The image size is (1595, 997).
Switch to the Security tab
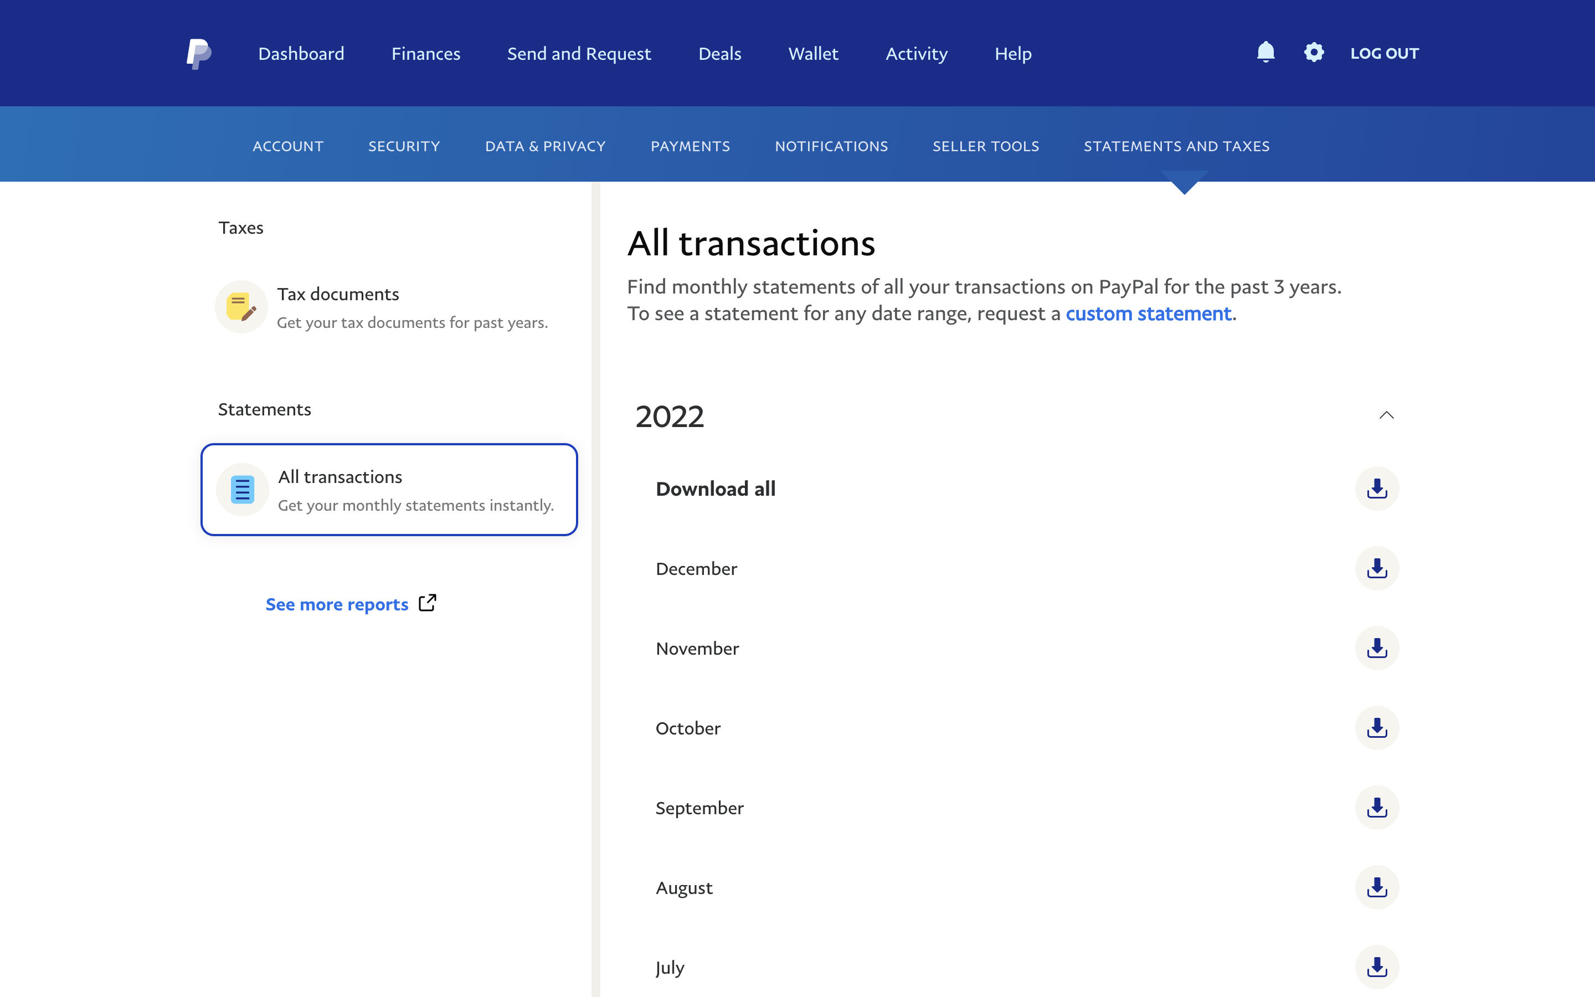pyautogui.click(x=404, y=146)
